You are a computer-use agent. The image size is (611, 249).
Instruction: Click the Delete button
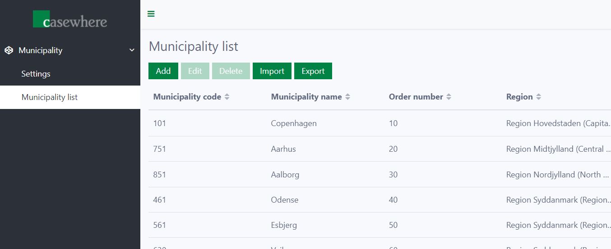pyautogui.click(x=231, y=71)
